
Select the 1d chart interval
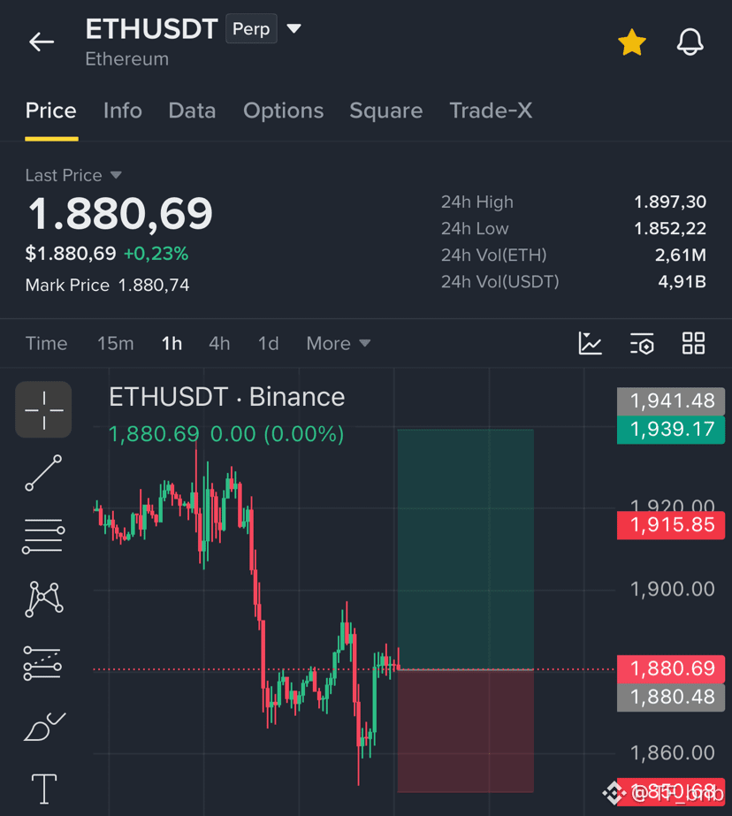[269, 344]
